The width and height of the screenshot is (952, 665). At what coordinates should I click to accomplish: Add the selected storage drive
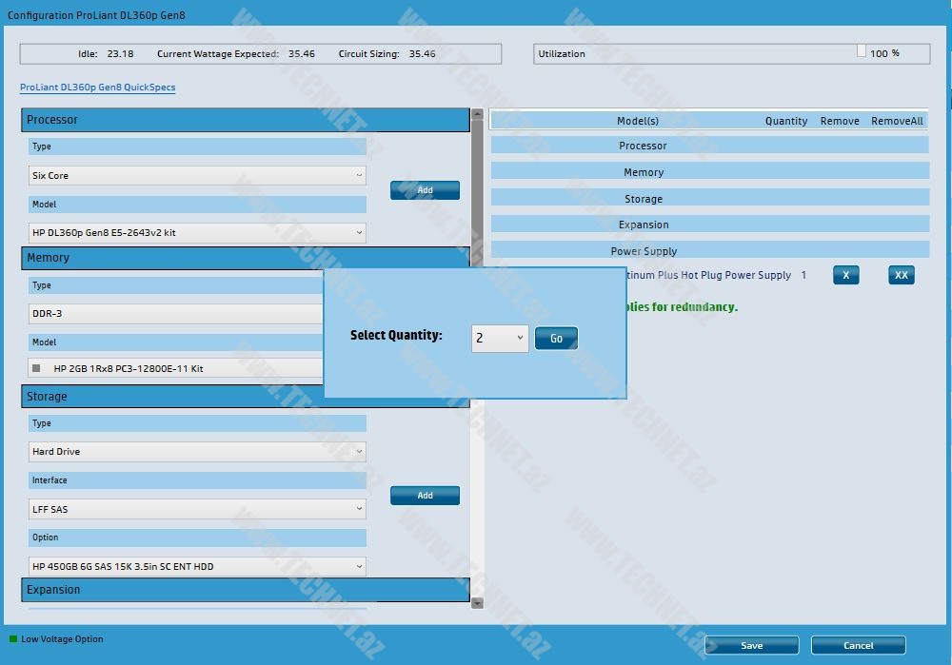[425, 496]
